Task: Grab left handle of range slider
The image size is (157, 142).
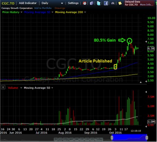Action: click(112, 138)
